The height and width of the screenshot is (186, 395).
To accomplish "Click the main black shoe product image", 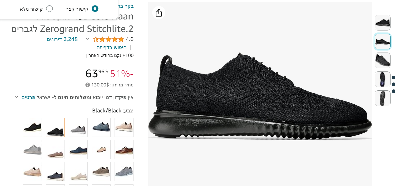I will pos(260,96).
